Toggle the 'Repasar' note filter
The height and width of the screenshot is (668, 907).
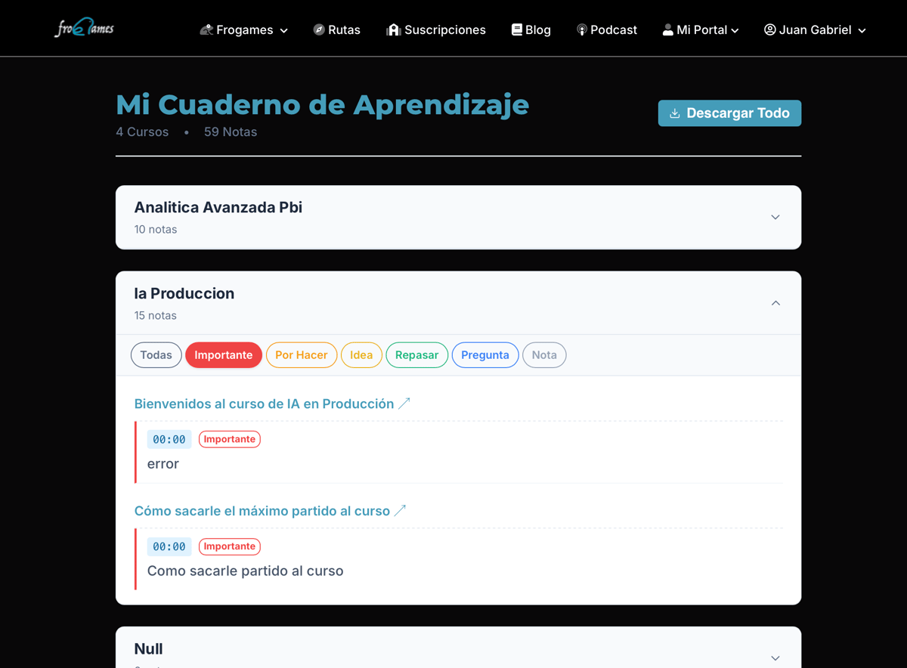click(x=416, y=354)
